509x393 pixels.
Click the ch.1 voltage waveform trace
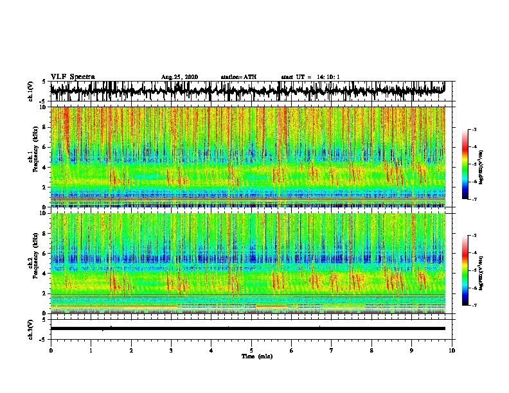pyautogui.click(x=247, y=91)
